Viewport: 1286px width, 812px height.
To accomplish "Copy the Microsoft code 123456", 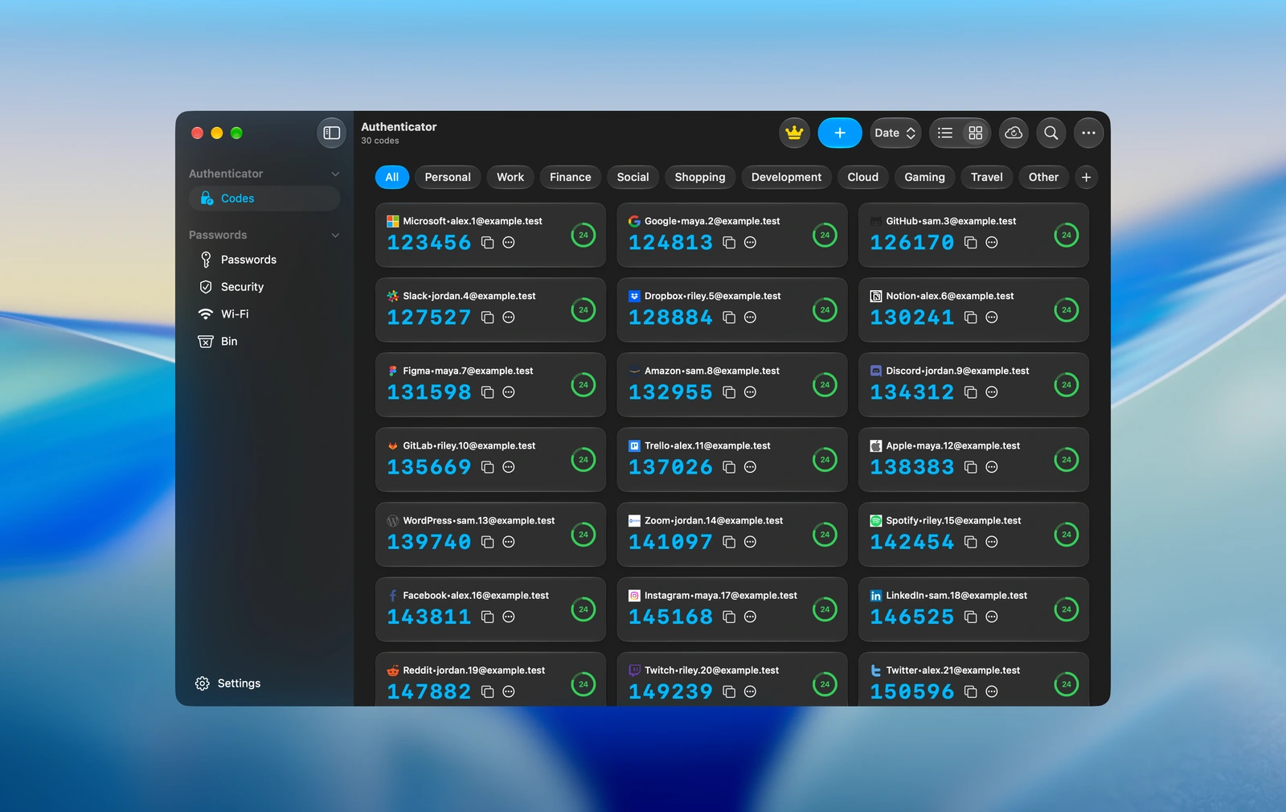I will click(487, 242).
